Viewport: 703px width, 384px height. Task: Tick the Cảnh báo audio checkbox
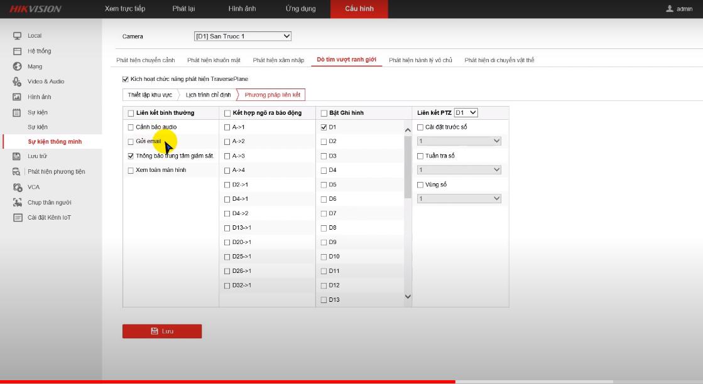click(x=131, y=127)
